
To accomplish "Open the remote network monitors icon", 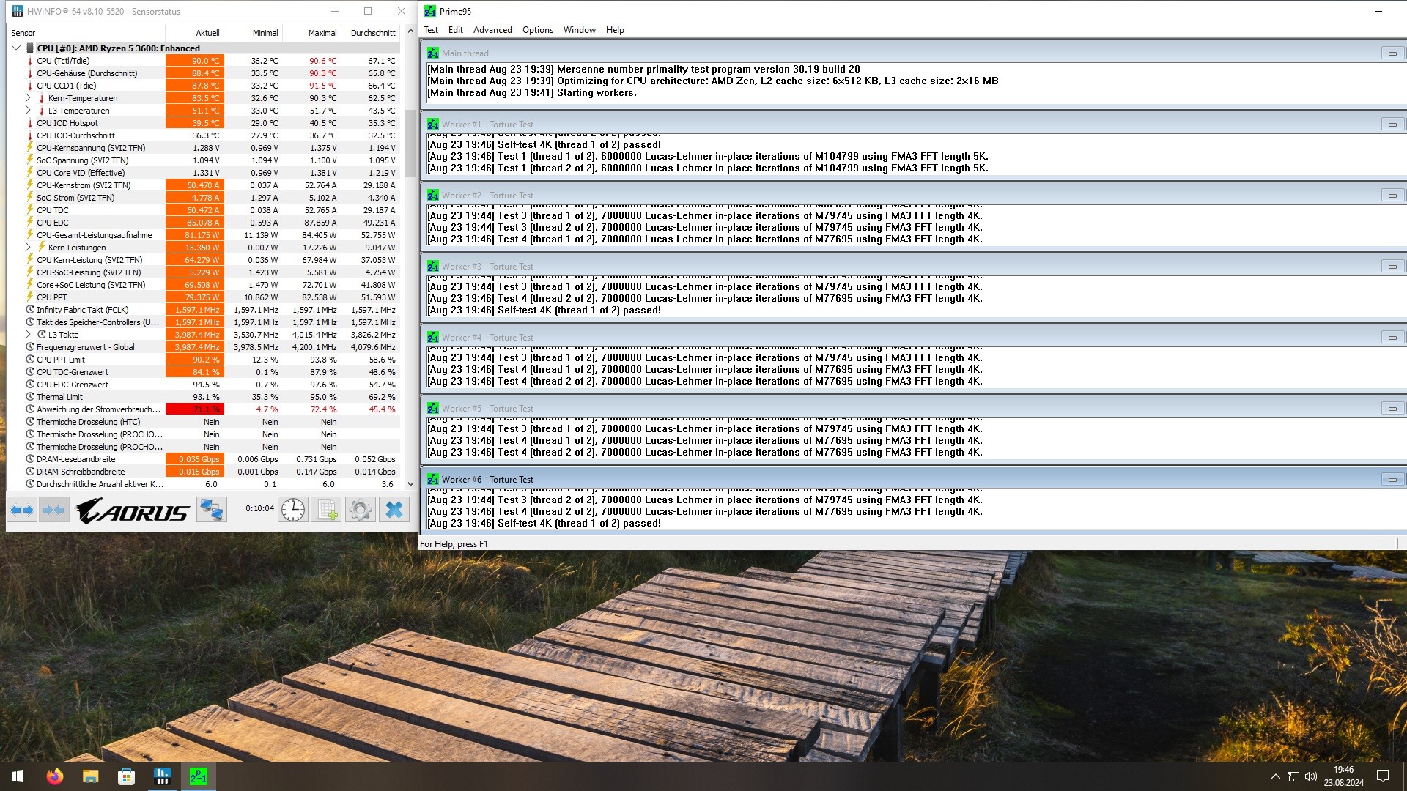I will tap(212, 510).
